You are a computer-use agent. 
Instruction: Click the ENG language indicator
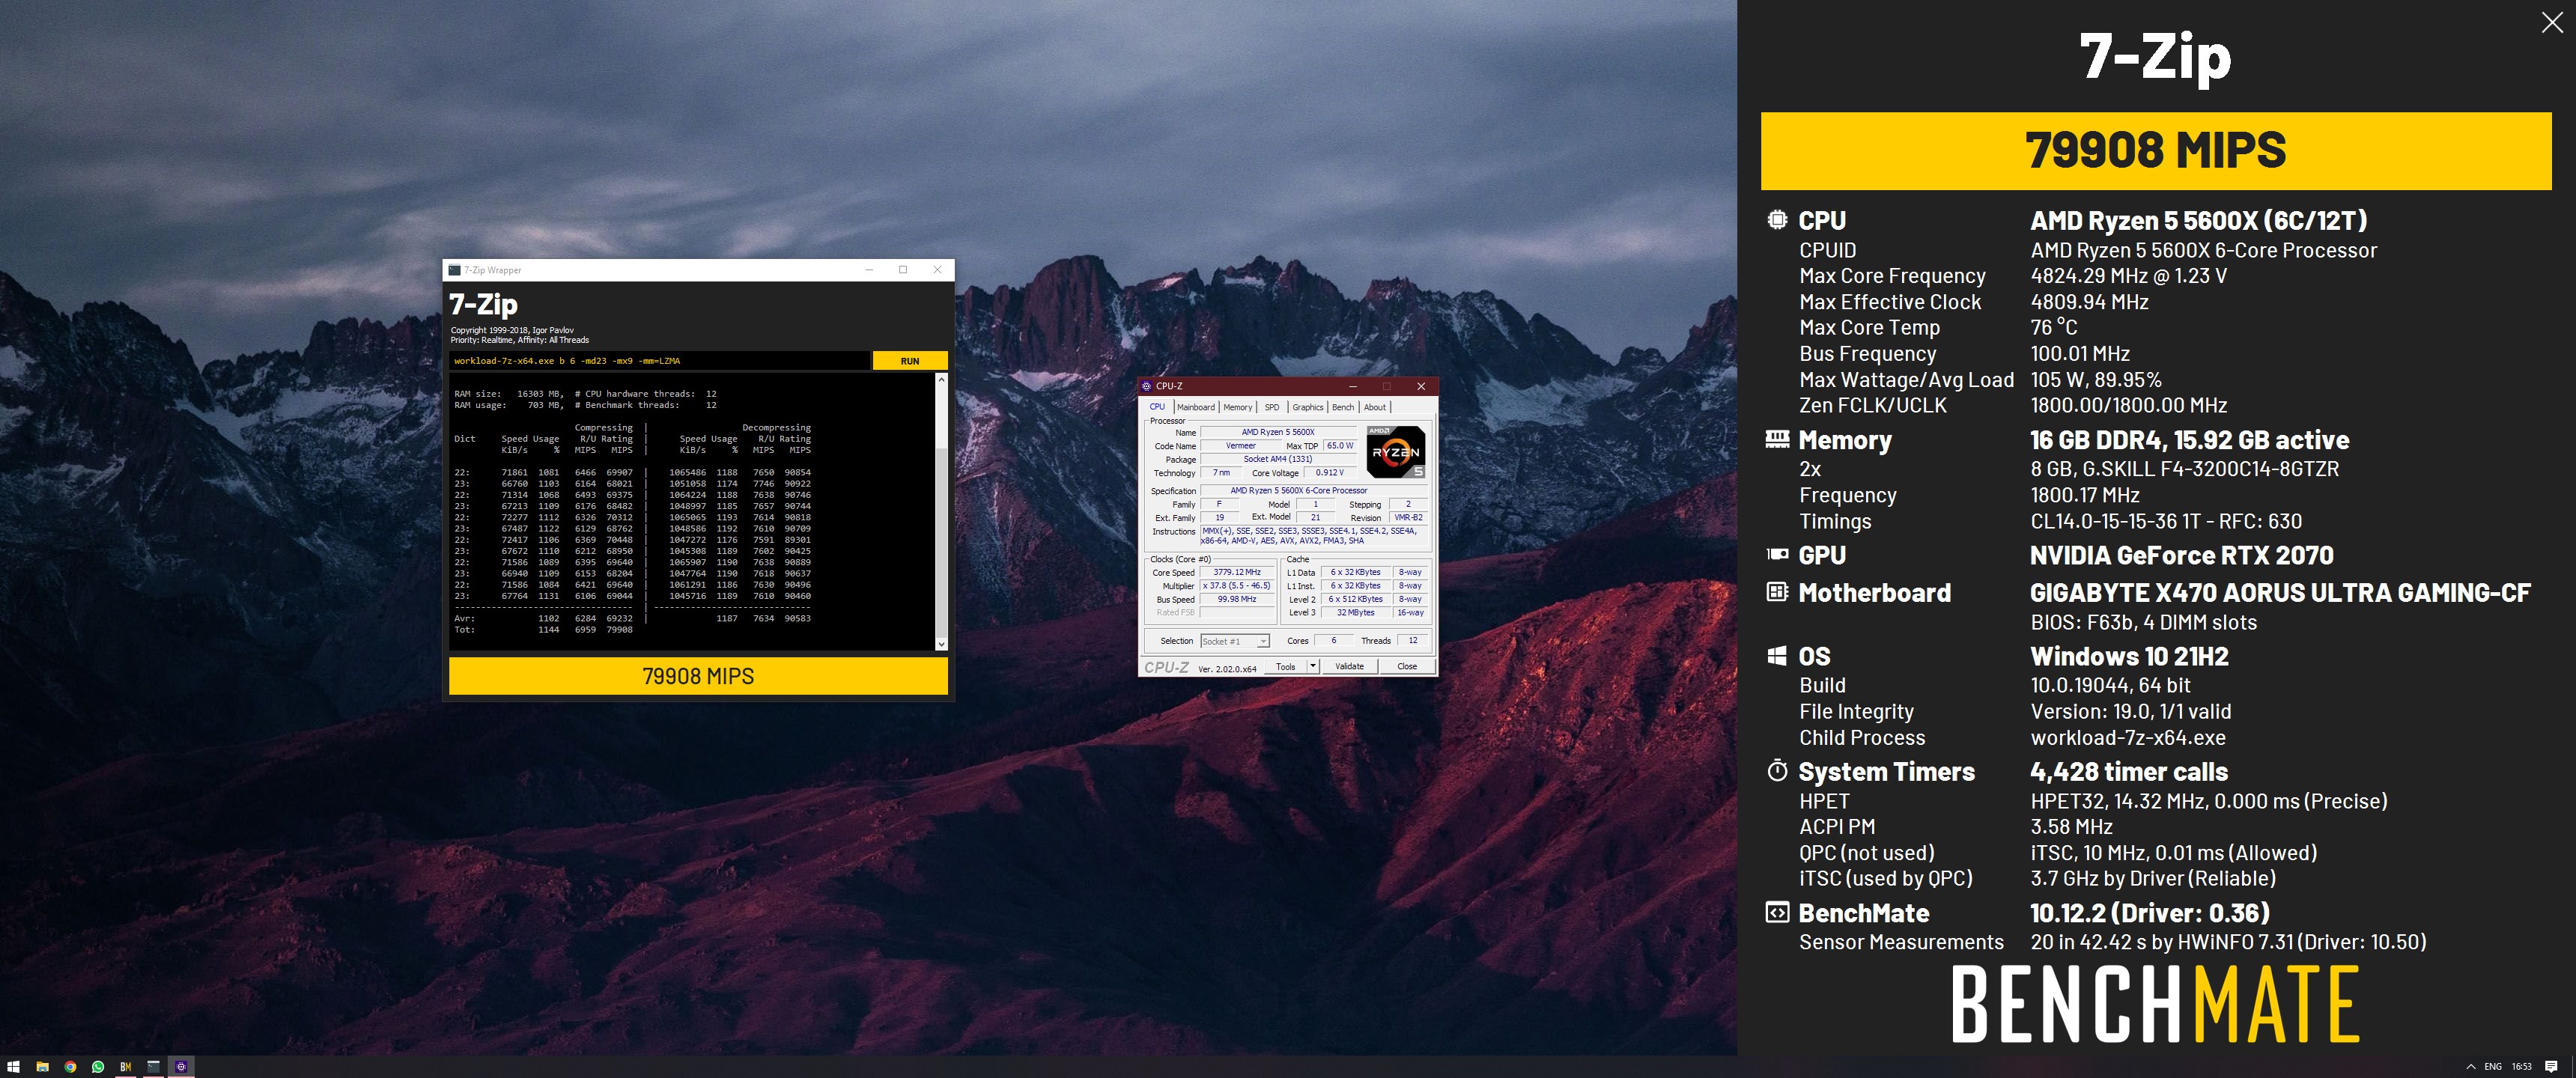click(2493, 1067)
